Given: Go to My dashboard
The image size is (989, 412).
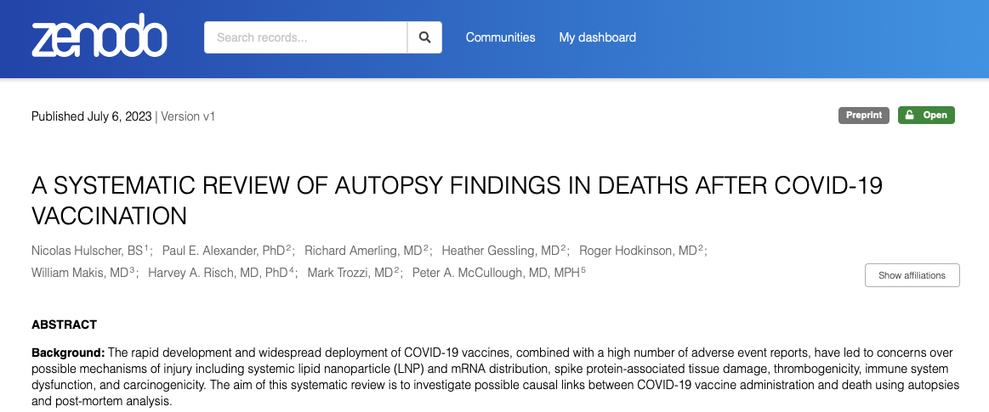Looking at the screenshot, I should [x=597, y=37].
